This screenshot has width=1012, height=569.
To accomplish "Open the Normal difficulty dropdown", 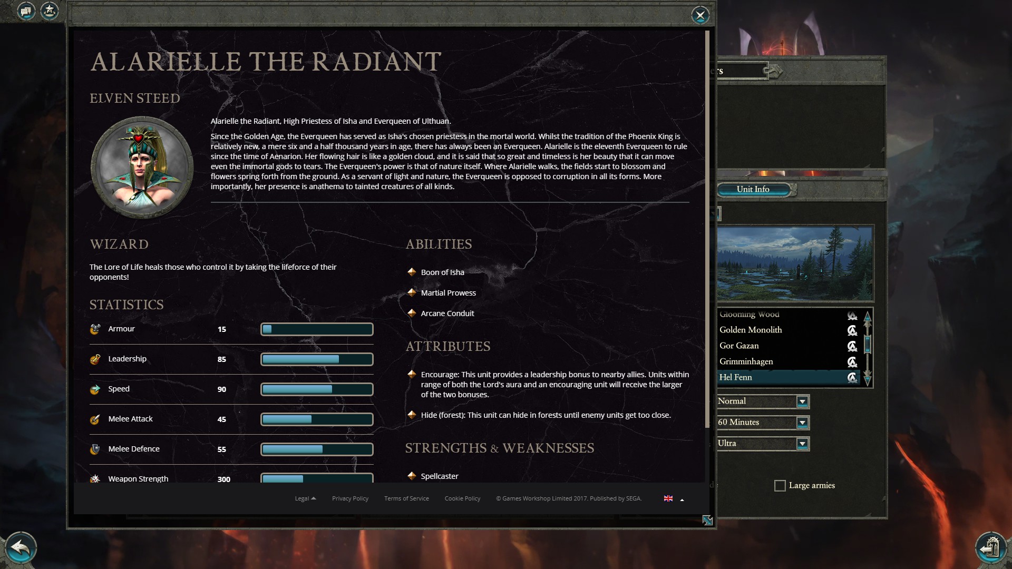I will pyautogui.click(x=802, y=401).
